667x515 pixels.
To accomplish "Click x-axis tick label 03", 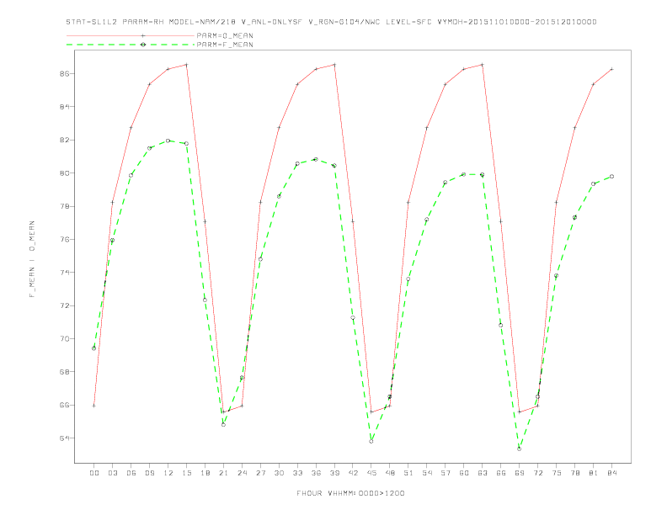I will (112, 473).
